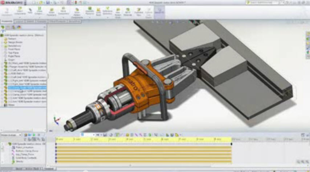Image resolution: width=310 pixels, height=172 pixels.
Task: Open the ConfigurationManager tab icon
Action: 13,27
